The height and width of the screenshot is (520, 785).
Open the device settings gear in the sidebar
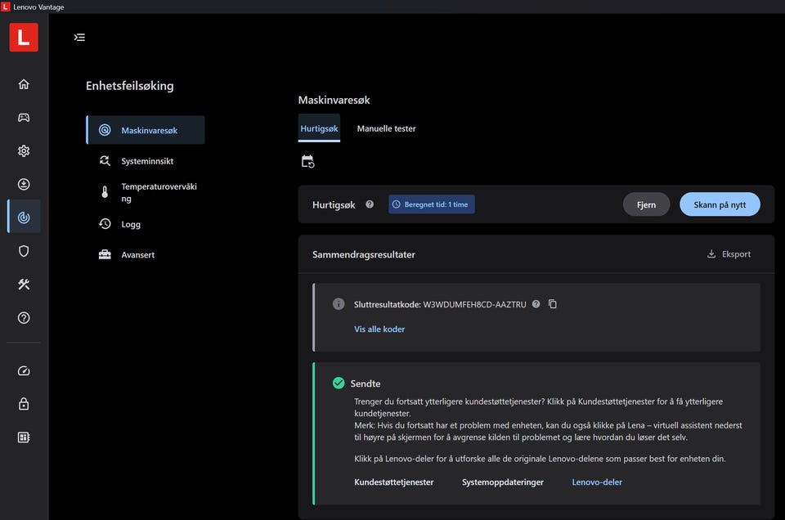click(24, 150)
